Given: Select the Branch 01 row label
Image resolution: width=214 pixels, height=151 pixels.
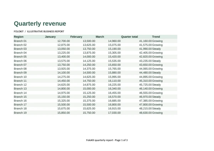Looking at the screenshot, I should point(20,41).
